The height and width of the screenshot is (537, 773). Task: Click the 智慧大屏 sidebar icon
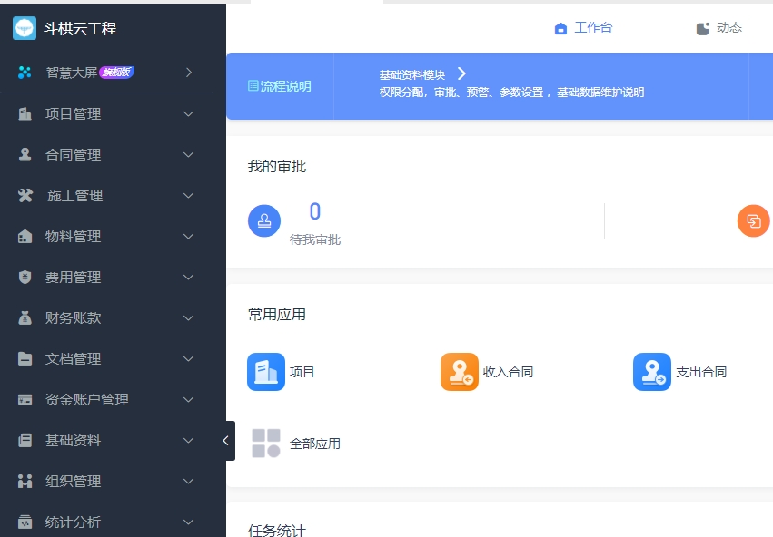tap(25, 73)
